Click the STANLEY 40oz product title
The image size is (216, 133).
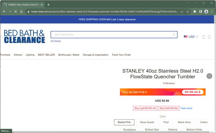coord(163,74)
